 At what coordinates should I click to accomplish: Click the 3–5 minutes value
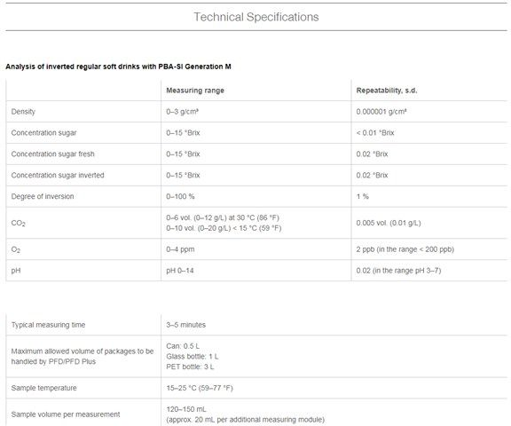coord(186,325)
